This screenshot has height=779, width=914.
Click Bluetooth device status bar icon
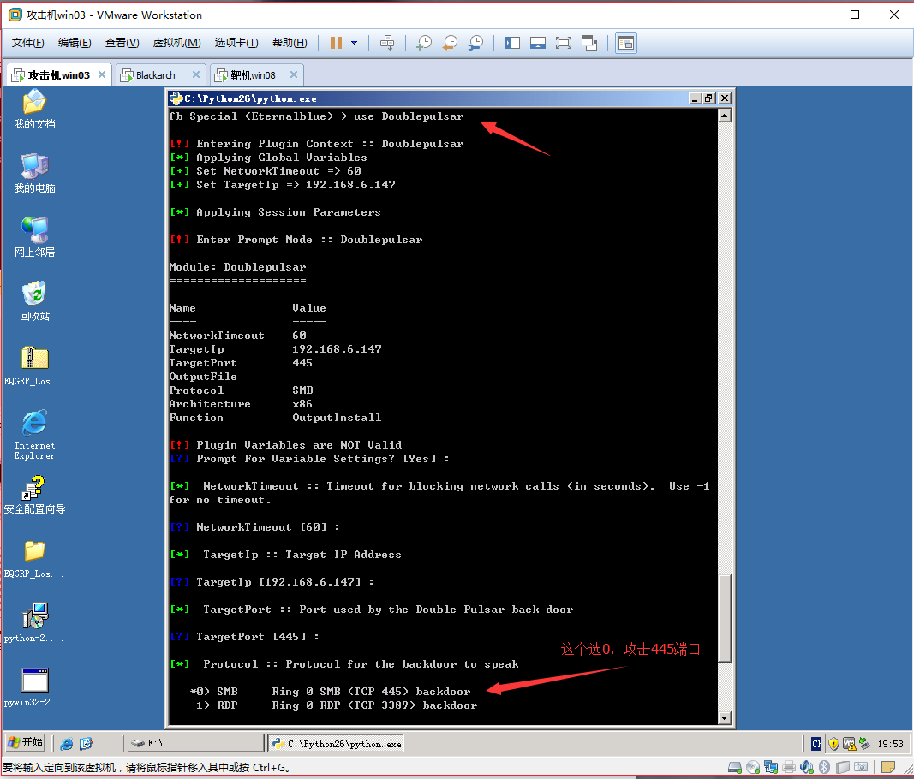(x=824, y=767)
